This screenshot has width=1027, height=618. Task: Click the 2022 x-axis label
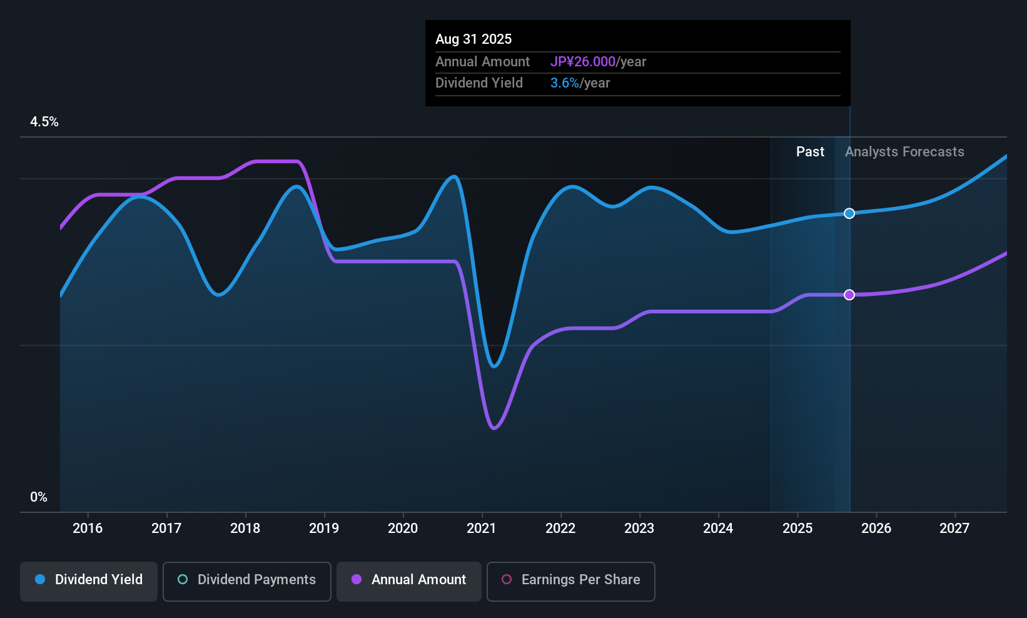coord(560,528)
